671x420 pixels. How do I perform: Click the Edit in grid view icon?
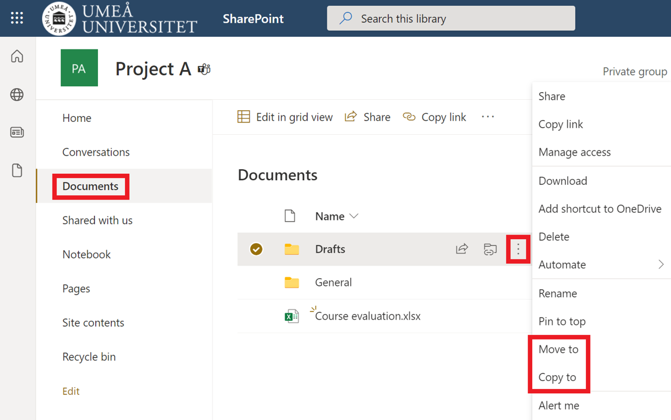click(x=243, y=117)
